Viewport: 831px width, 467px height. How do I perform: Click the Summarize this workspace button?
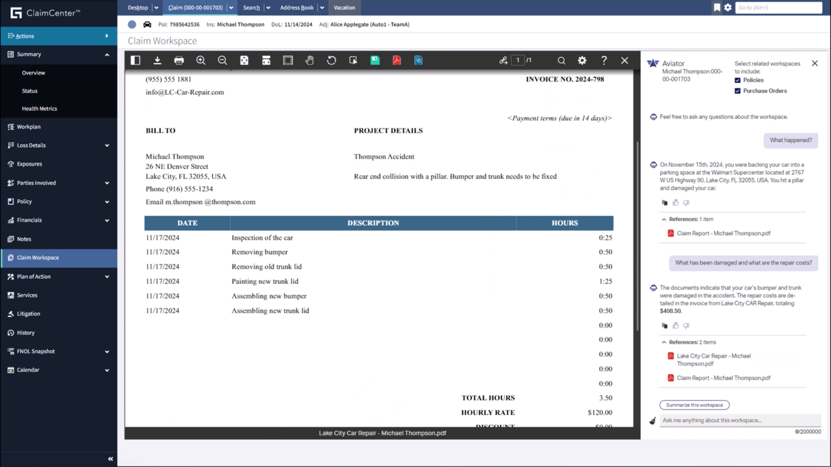694,405
